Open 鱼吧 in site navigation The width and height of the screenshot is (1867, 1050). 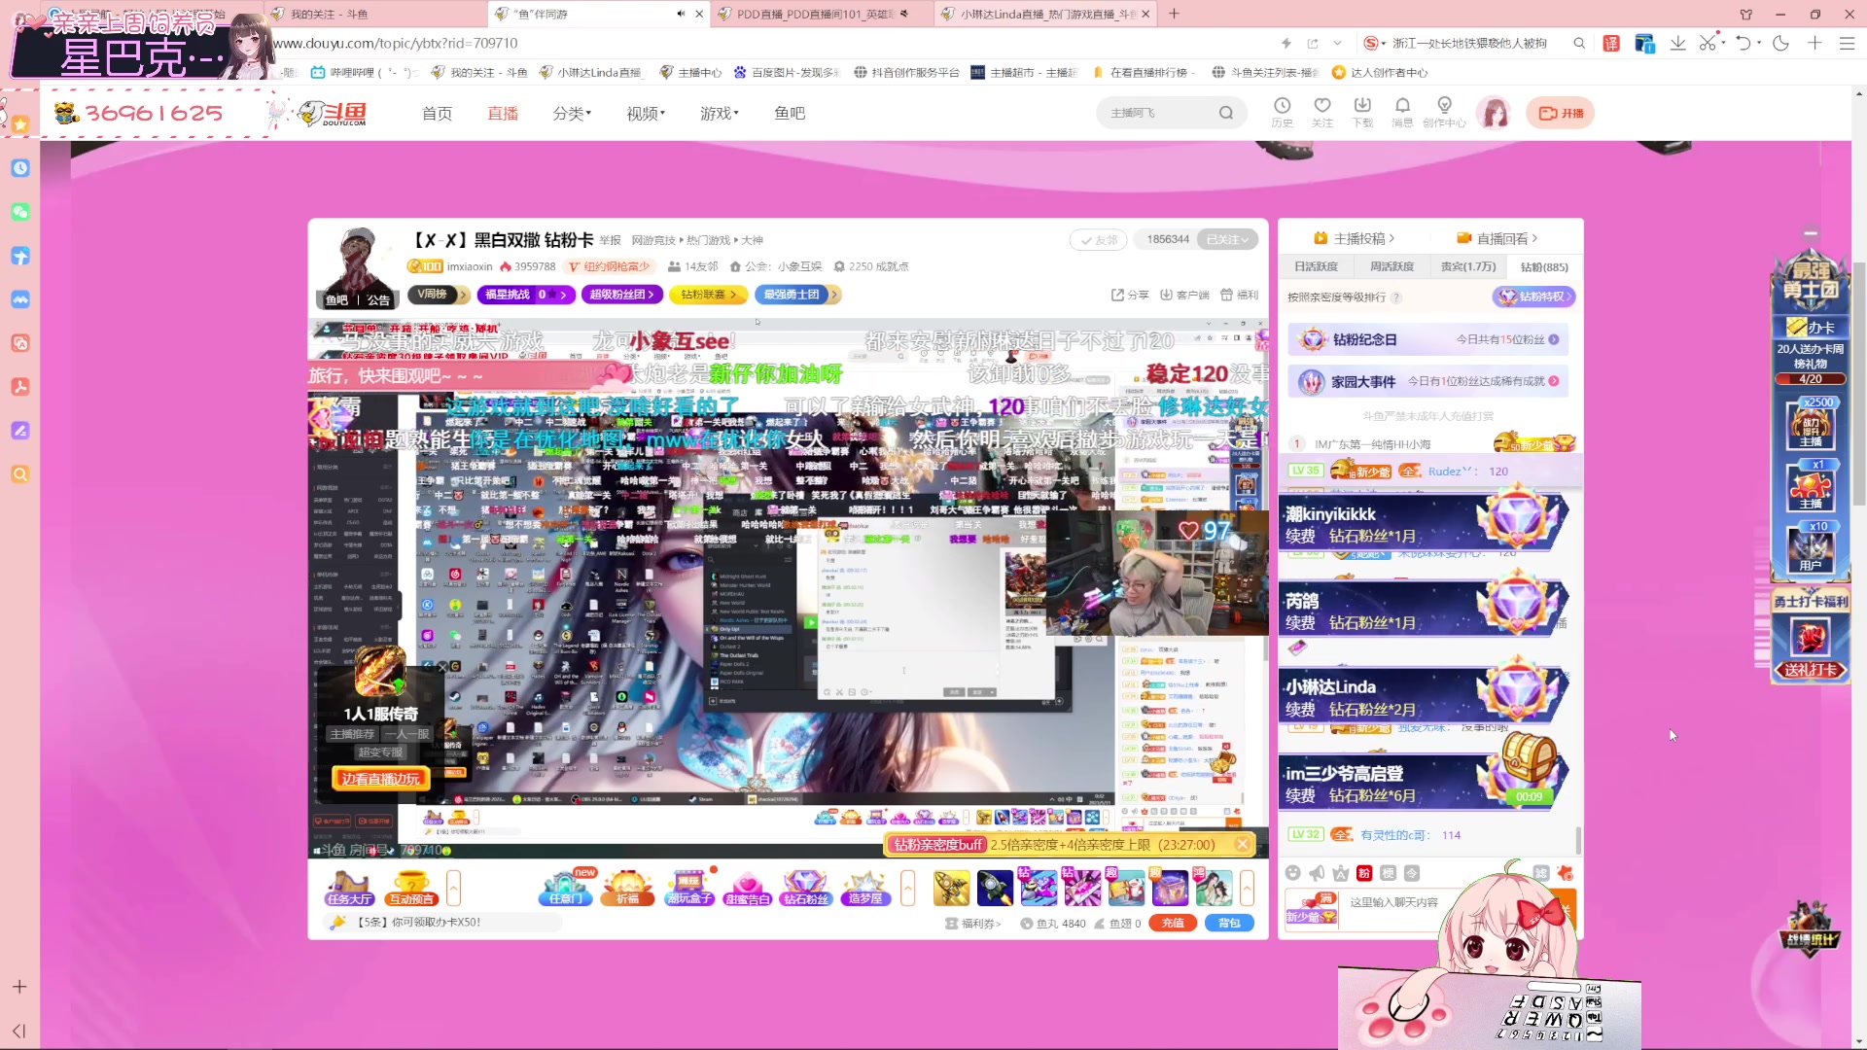790,114
